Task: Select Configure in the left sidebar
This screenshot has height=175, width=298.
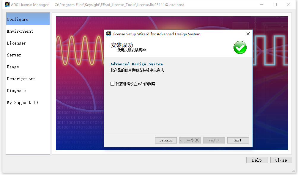Action: click(x=28, y=19)
